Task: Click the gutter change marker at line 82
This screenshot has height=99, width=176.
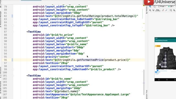Action: click(12, 16)
